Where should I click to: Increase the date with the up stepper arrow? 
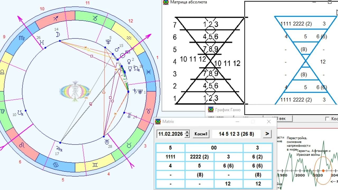187,132
